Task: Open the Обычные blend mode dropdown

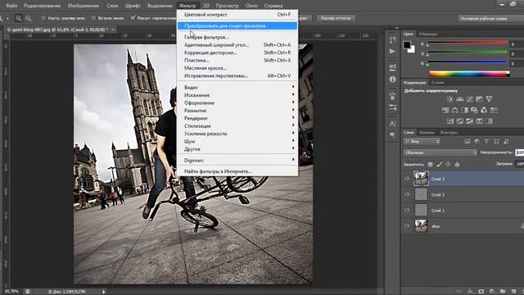Action: click(440, 152)
